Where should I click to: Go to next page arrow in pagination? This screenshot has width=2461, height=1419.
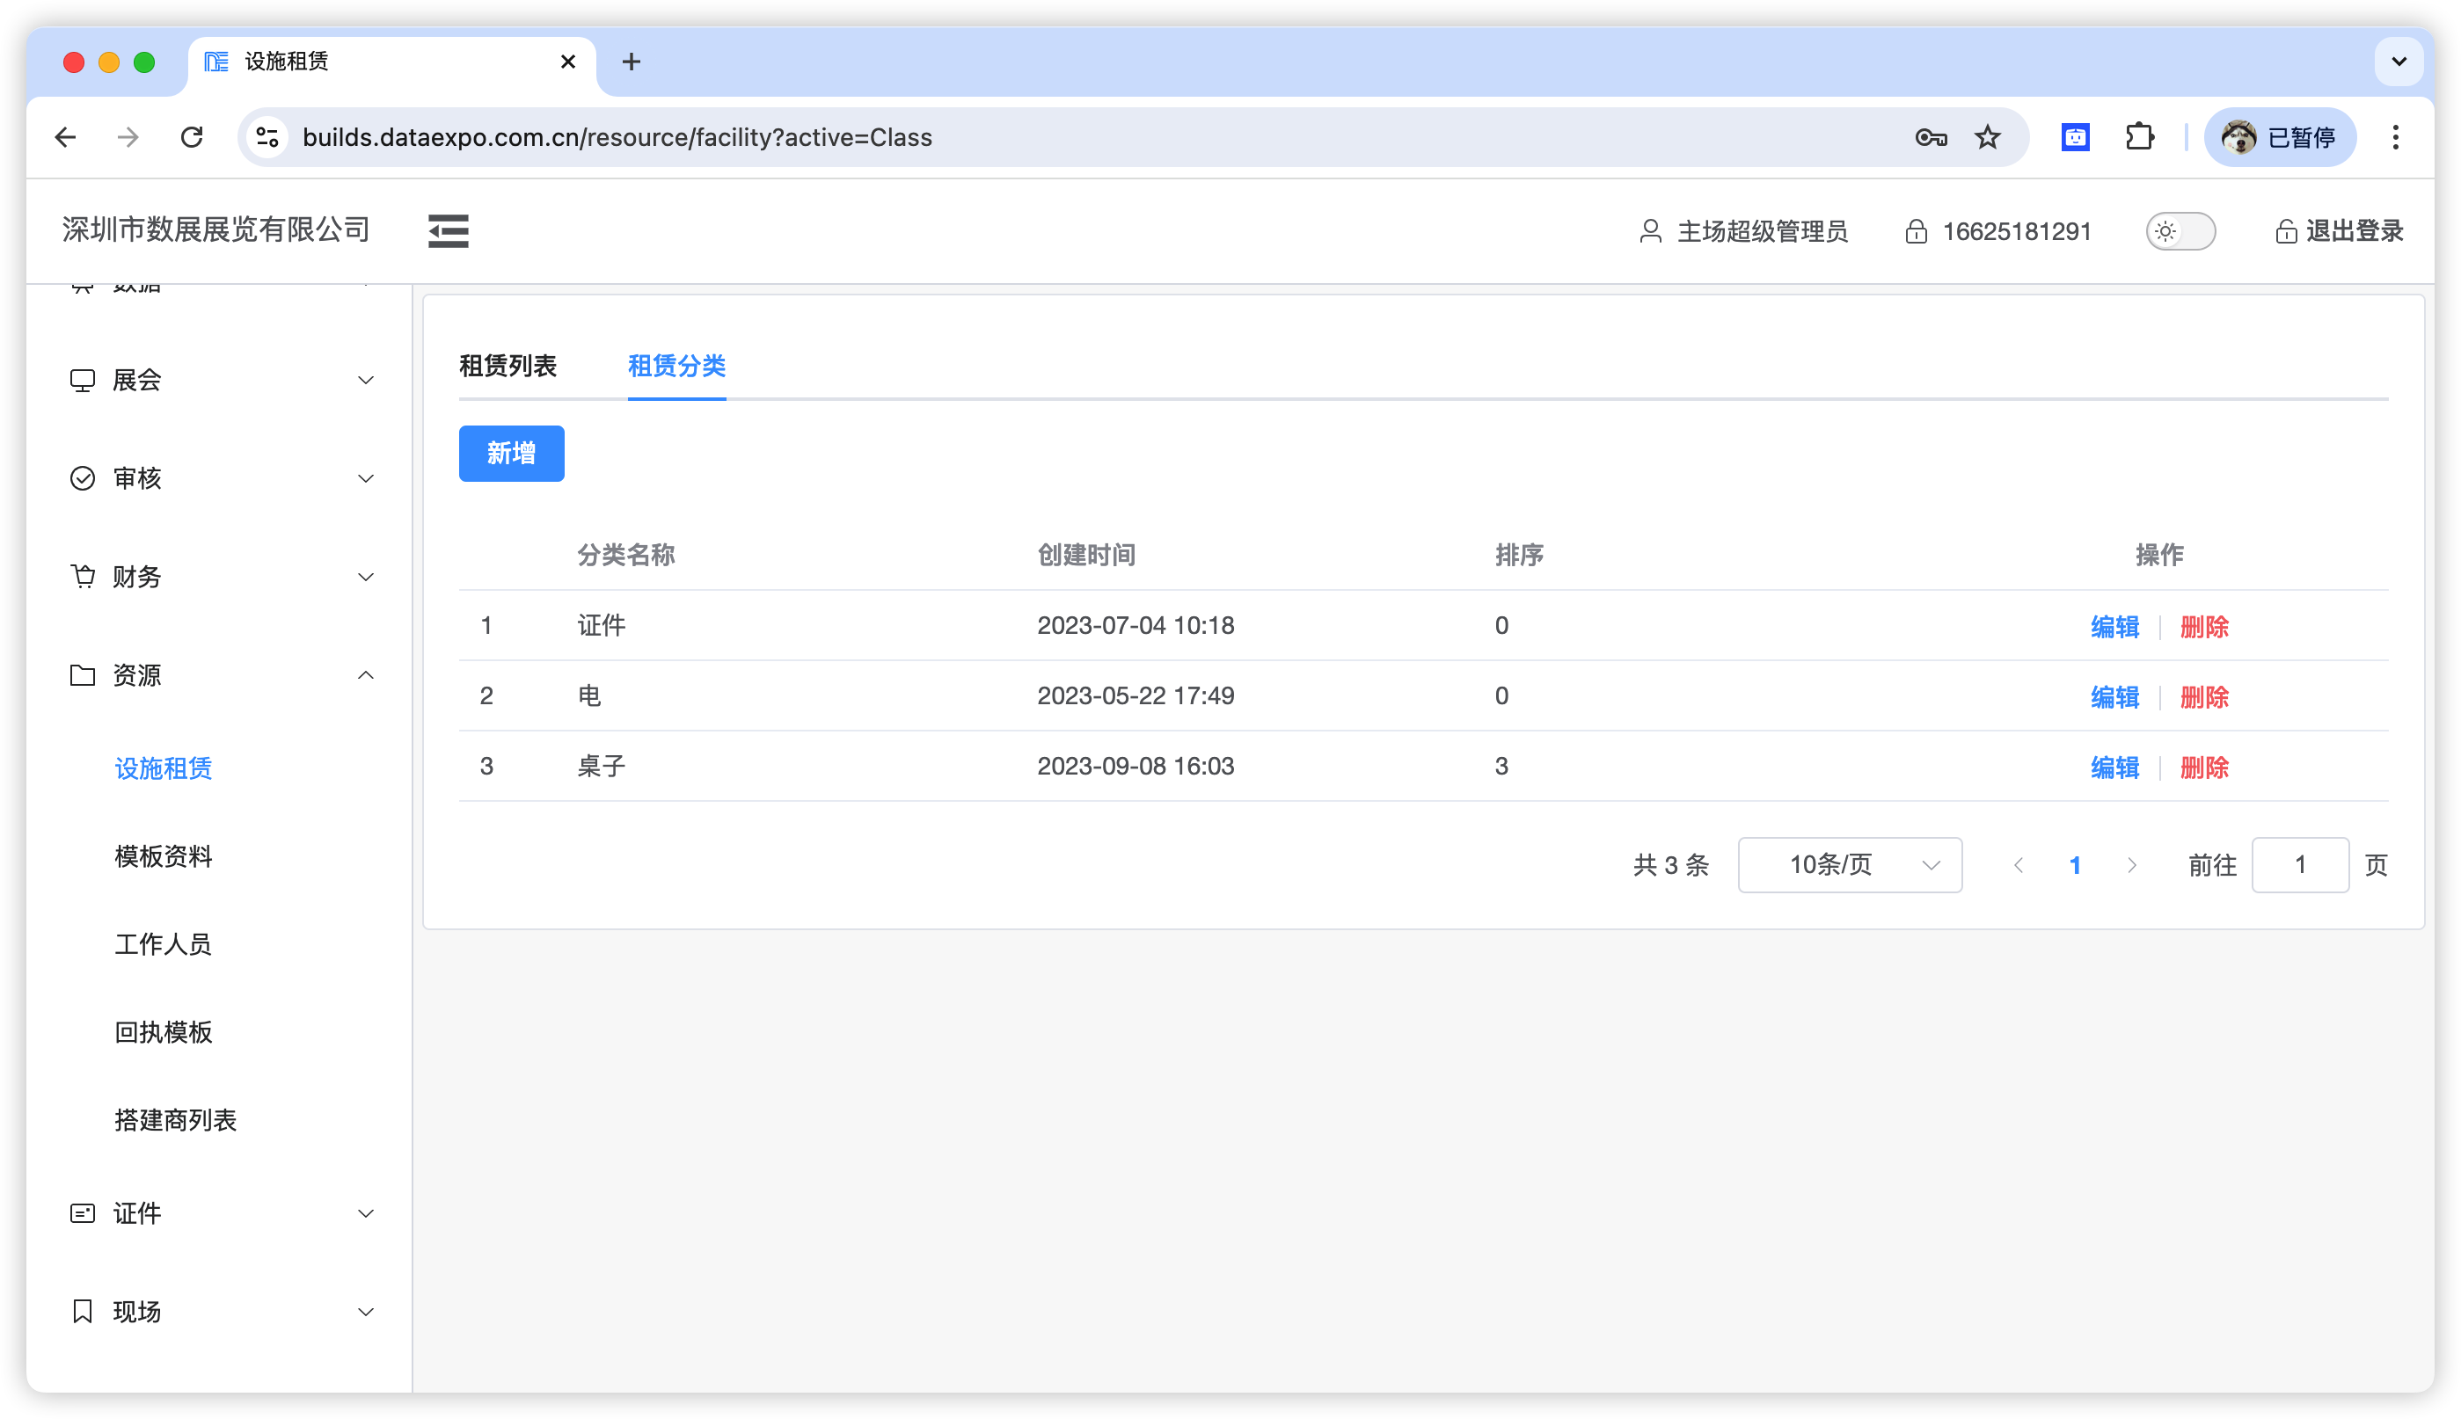click(x=2131, y=864)
